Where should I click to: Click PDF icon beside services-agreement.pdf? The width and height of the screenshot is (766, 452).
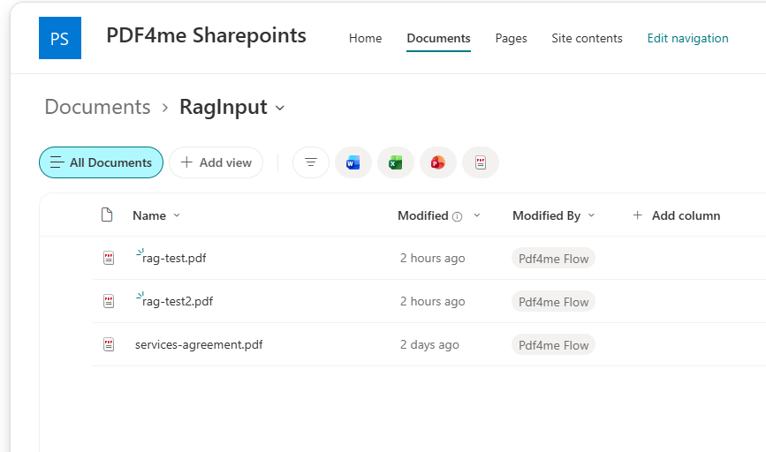109,344
